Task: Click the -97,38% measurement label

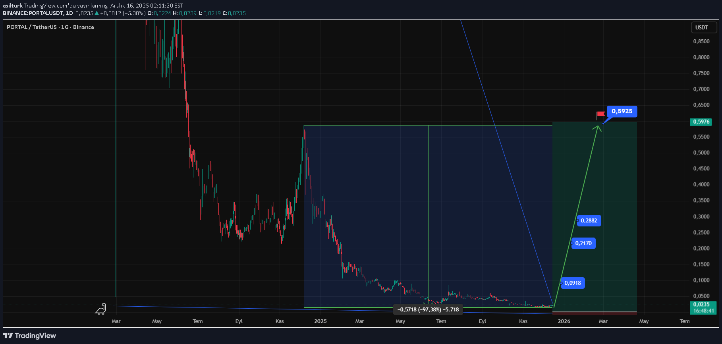Action: (428, 309)
